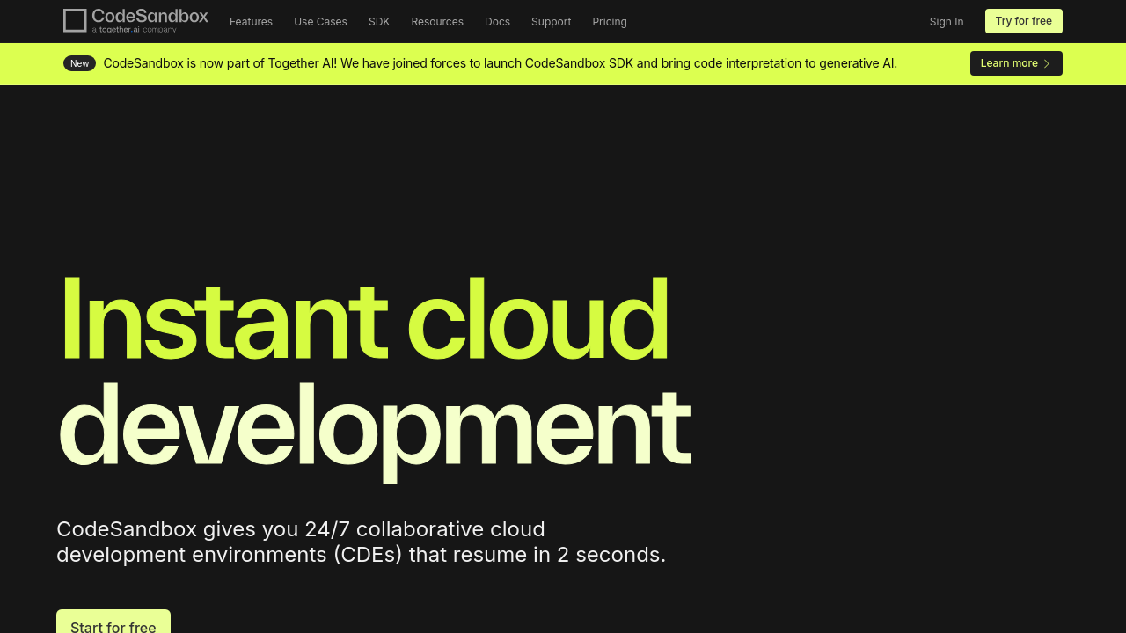Click the Try for free button
This screenshot has width=1126, height=633.
pos(1024,21)
